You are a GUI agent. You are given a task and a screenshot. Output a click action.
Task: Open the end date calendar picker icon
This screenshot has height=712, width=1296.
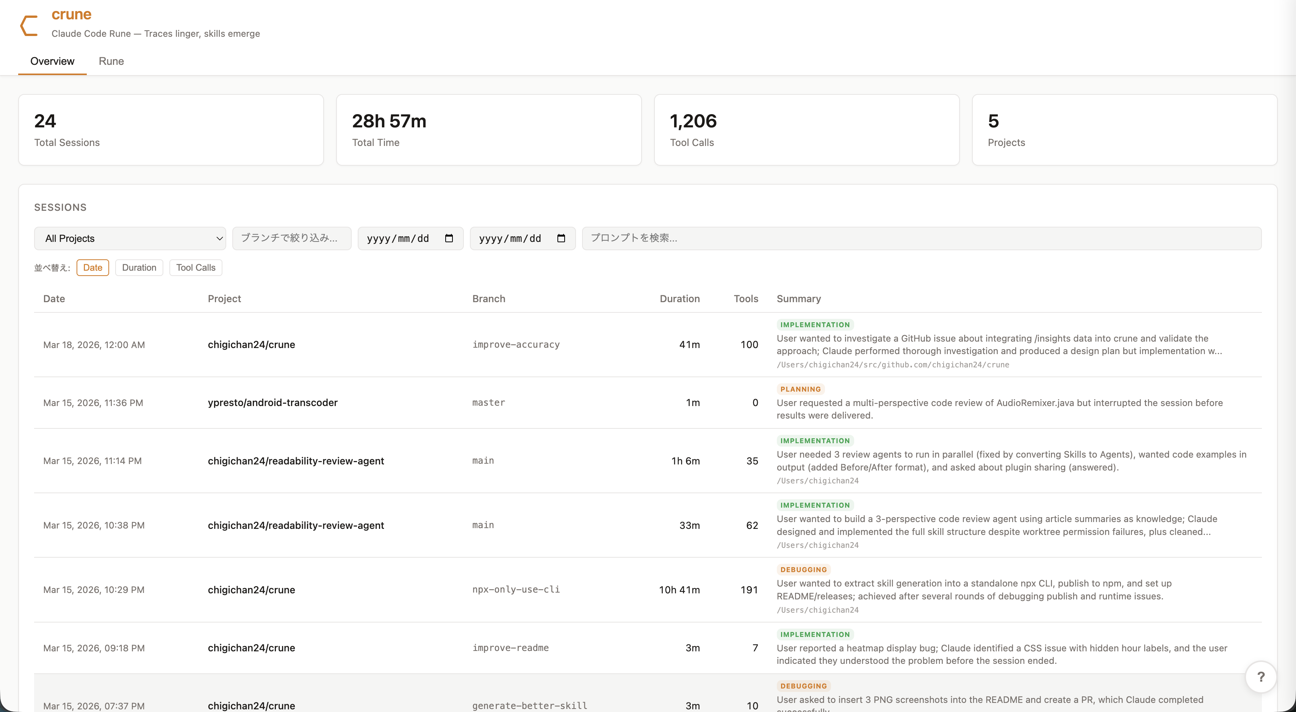point(562,238)
